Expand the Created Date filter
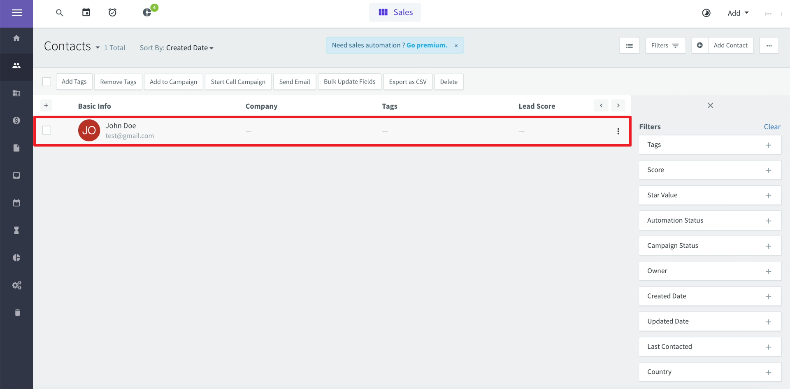The width and height of the screenshot is (790, 389). point(710,296)
